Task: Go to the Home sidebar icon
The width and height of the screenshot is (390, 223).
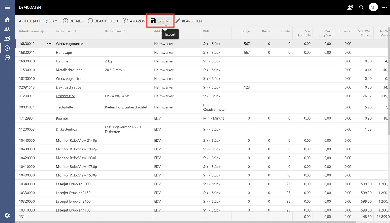Action: [x=7, y=20]
